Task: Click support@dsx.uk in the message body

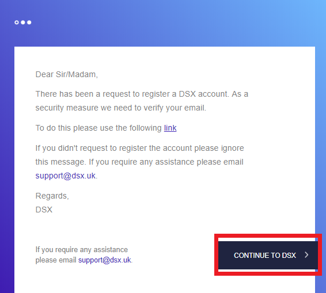Action: 65,176
